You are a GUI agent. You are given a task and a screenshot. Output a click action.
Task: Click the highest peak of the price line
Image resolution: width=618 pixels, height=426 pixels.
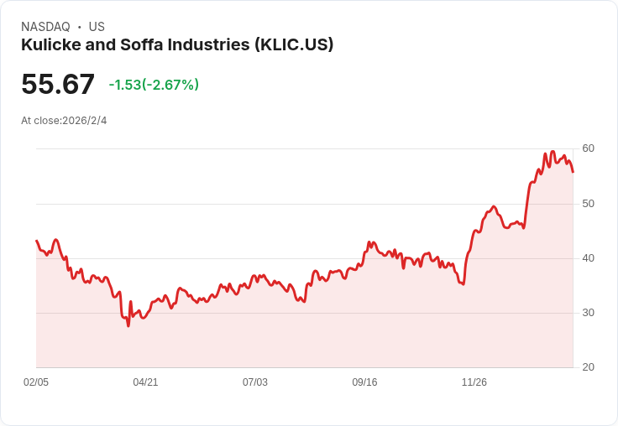[553, 152]
